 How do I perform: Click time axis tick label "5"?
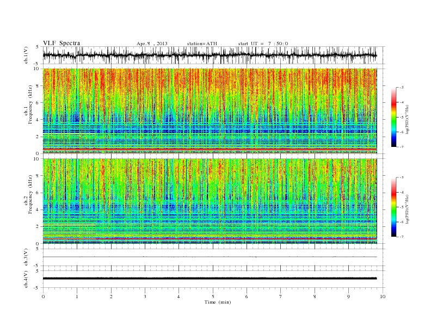point(213,297)
